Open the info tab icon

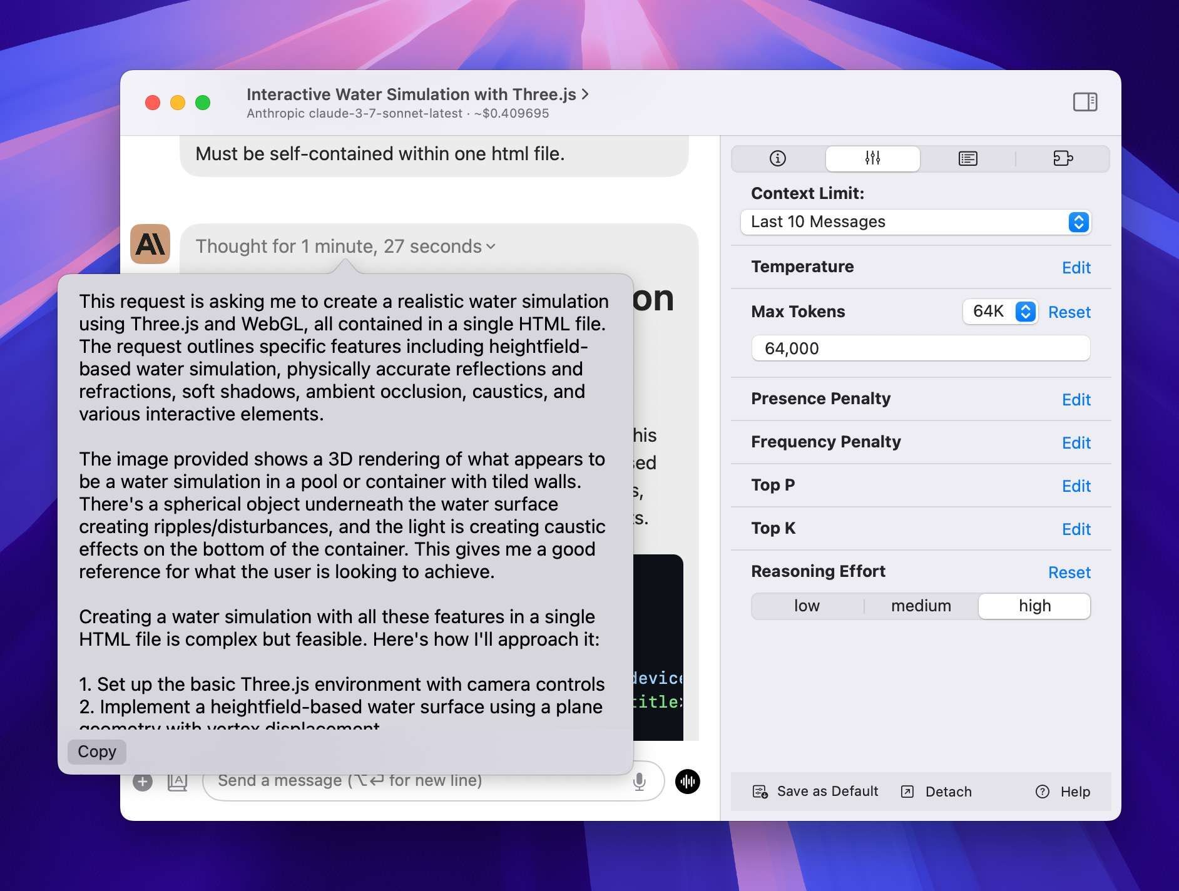(x=777, y=158)
